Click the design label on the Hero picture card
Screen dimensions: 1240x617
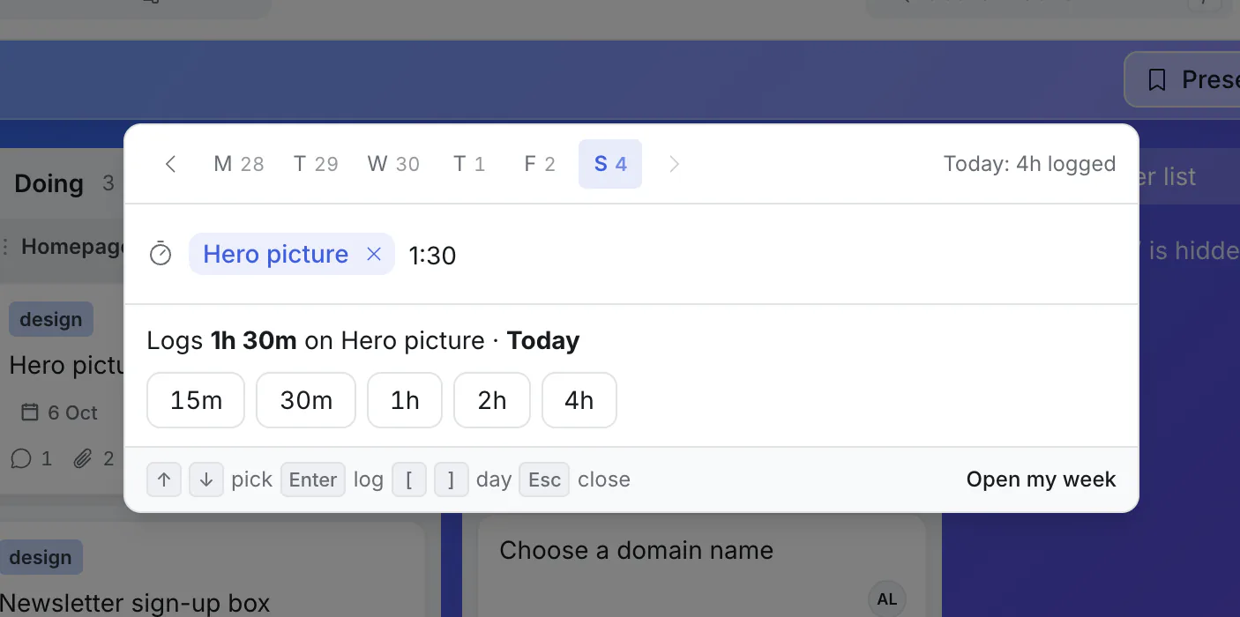click(x=51, y=319)
